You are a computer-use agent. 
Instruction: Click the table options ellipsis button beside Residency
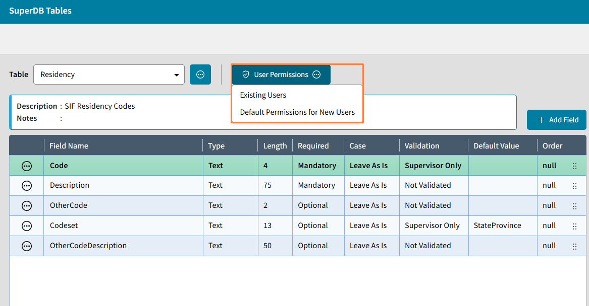click(200, 74)
